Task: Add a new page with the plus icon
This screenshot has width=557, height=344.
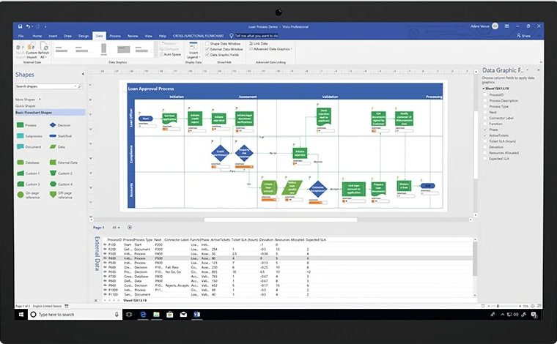Action: tap(130, 228)
